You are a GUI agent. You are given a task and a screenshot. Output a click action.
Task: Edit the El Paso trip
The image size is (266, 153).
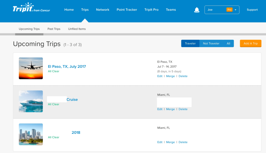click(160, 76)
